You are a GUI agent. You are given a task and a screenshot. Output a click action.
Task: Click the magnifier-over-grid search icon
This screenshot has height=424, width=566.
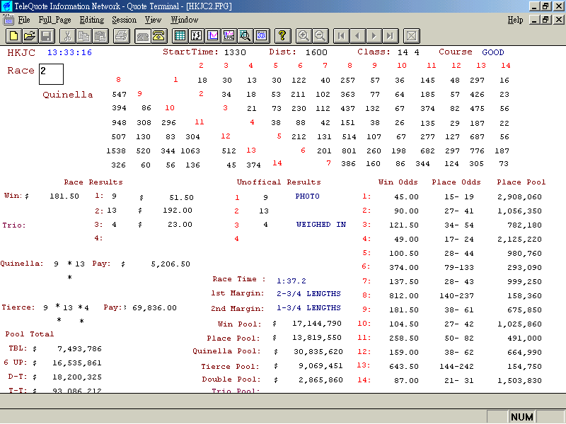[x=245, y=36]
